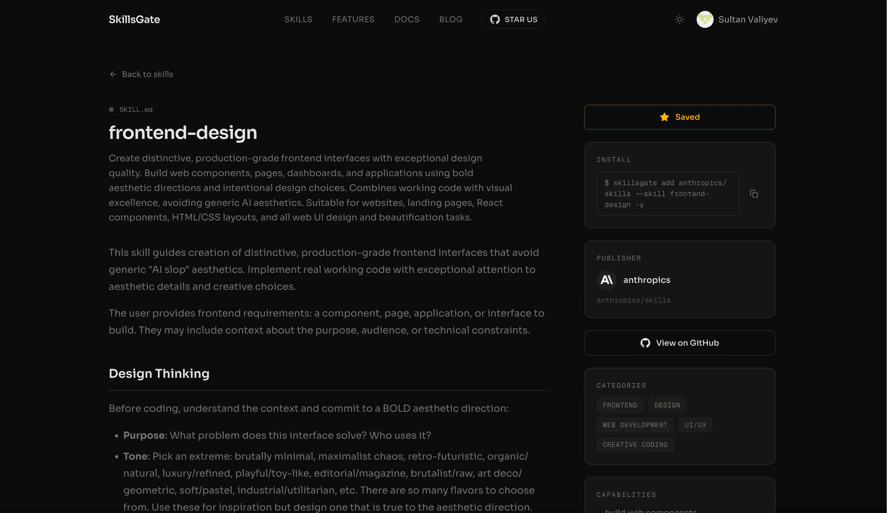Viewport: 887px width, 513px height.
Task: Select the Frontend category tag
Action: coord(620,405)
